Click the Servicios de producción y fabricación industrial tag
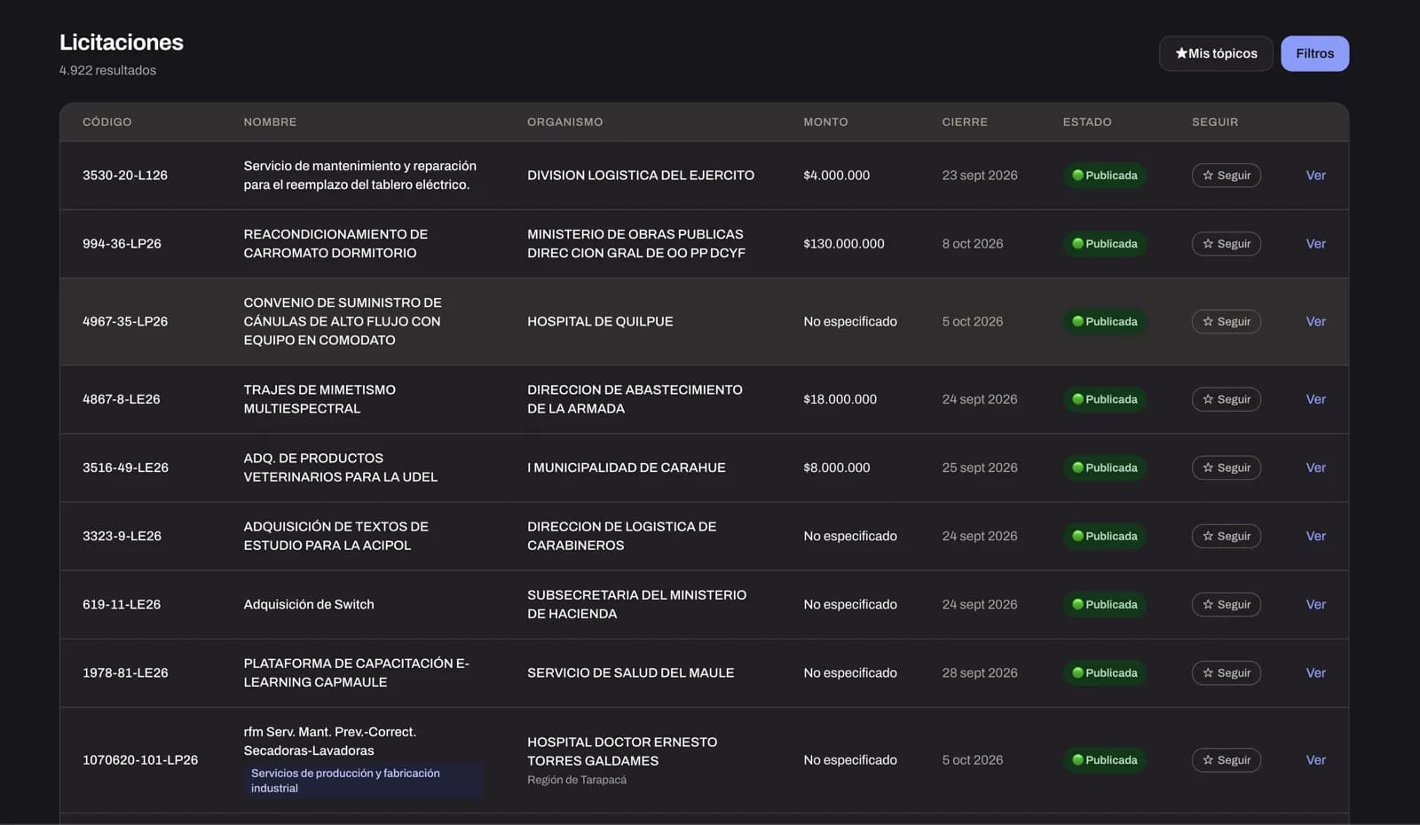This screenshot has width=1420, height=825. (362, 781)
